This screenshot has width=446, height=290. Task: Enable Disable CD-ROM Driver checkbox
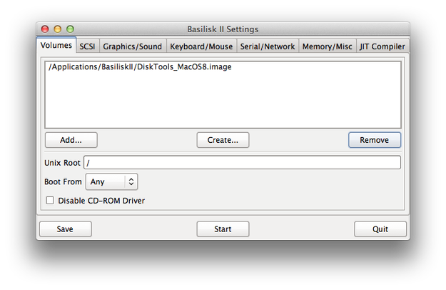click(x=50, y=200)
